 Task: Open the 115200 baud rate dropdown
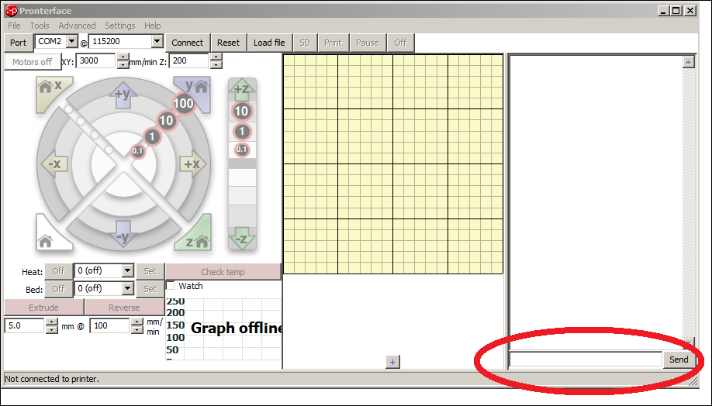157,41
